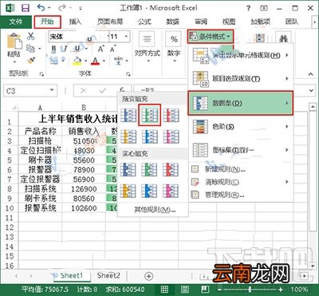Click the Redo arrow icon
The width and height of the screenshot is (319, 296).
click(62, 8)
